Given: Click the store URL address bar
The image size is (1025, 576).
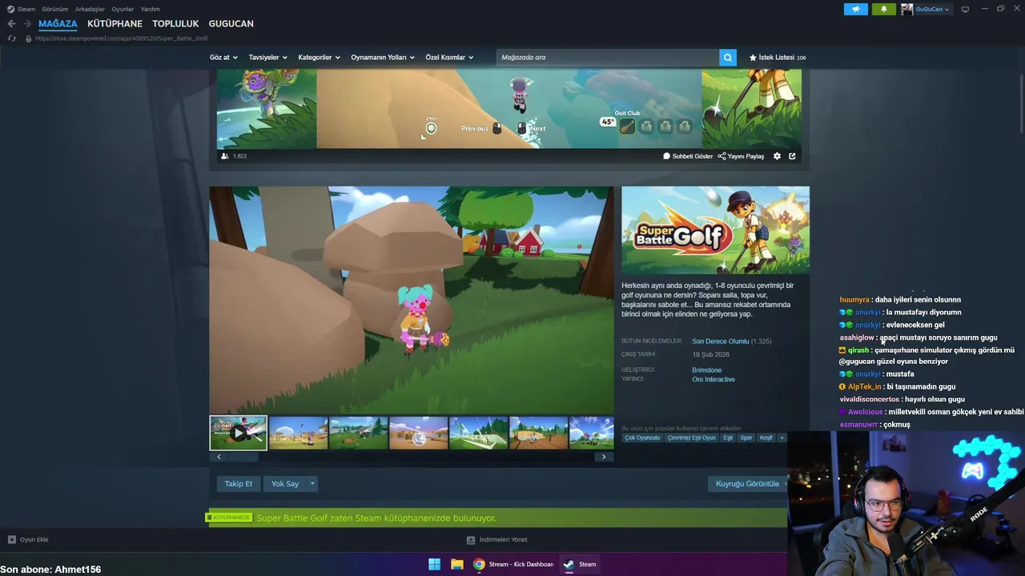Looking at the screenshot, I should tap(121, 38).
